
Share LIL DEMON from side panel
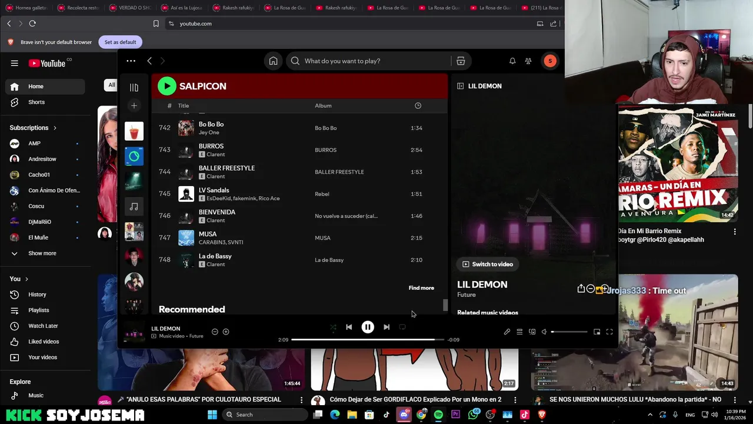[581, 289]
